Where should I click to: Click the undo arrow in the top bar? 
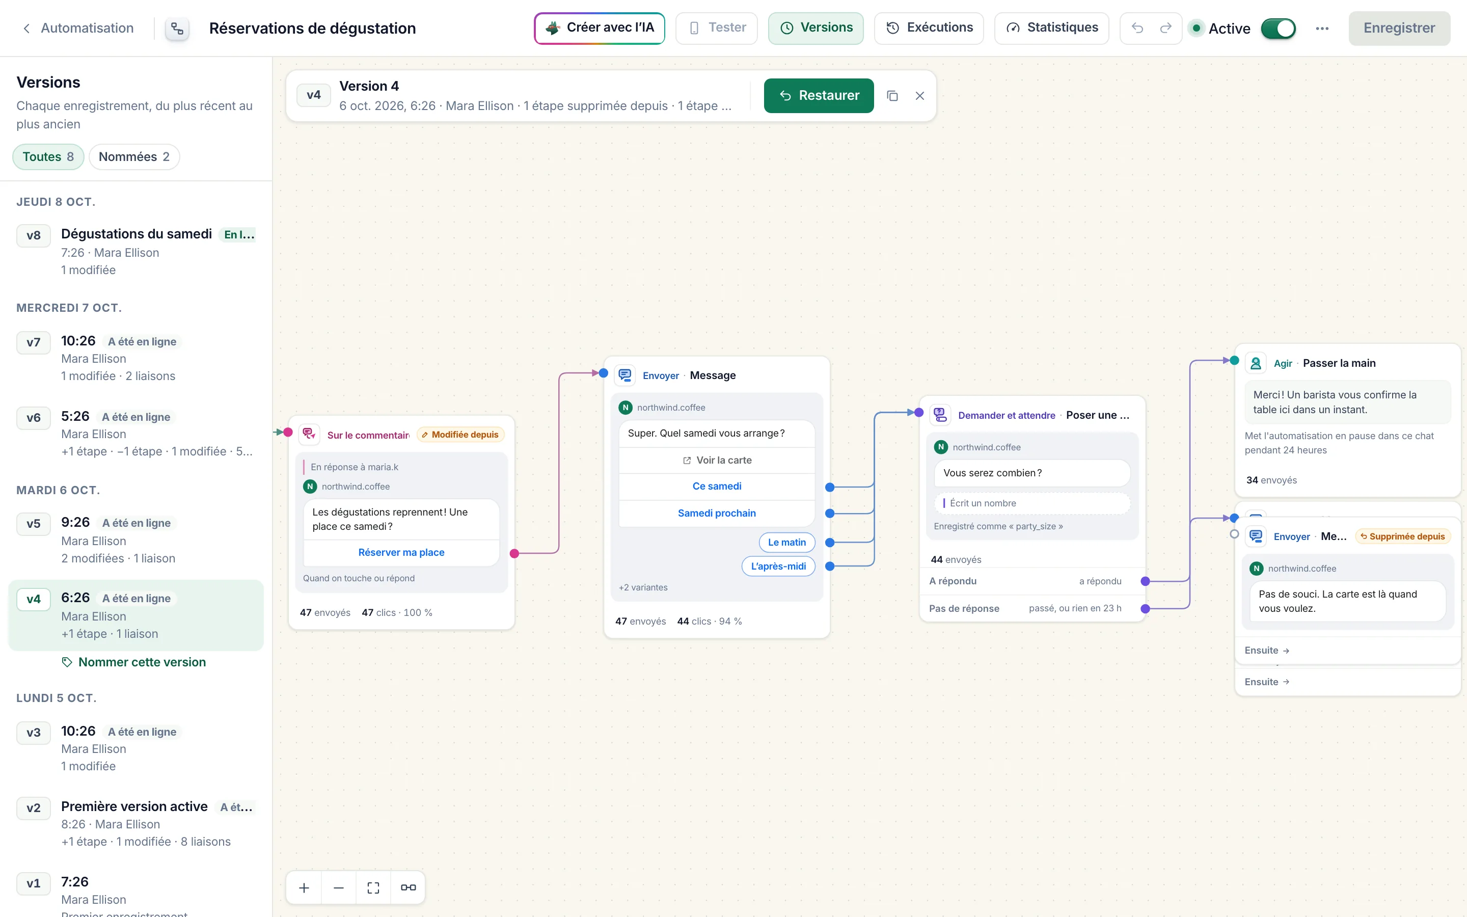(1137, 28)
